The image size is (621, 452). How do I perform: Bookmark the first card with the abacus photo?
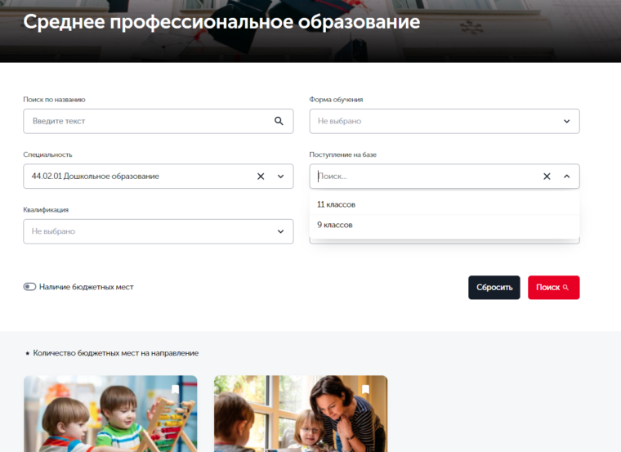176,389
